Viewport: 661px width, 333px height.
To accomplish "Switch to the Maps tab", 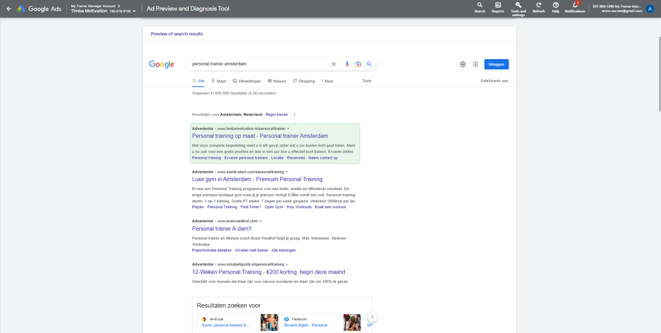I will [219, 81].
